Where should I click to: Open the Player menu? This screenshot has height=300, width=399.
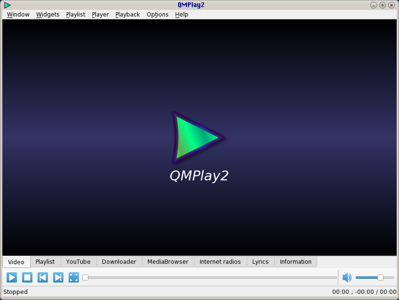[100, 15]
